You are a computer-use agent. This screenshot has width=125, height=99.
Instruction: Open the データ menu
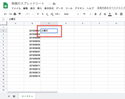pyautogui.click(x=60, y=8)
